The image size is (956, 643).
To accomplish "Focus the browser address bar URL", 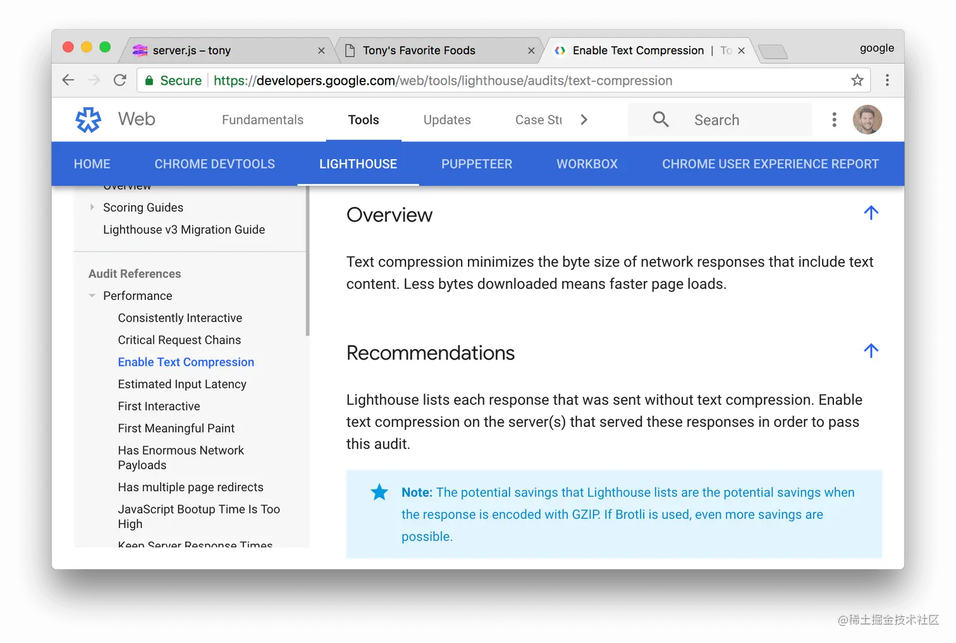I will pyautogui.click(x=443, y=81).
